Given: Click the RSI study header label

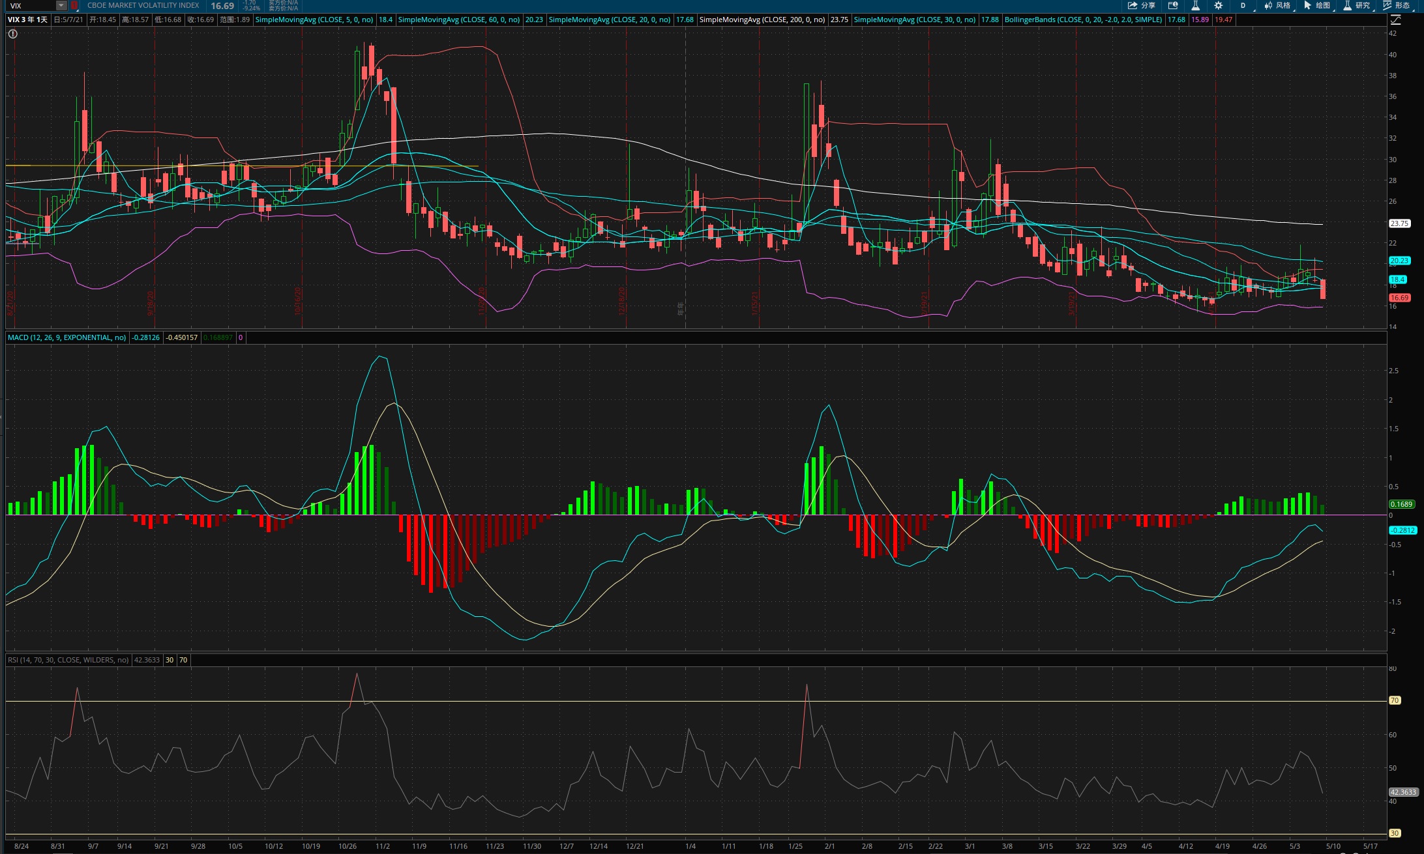Looking at the screenshot, I should [68, 660].
